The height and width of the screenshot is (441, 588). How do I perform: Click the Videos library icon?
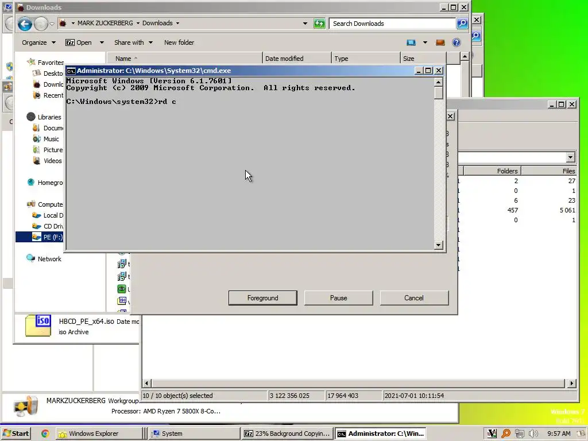click(36, 161)
